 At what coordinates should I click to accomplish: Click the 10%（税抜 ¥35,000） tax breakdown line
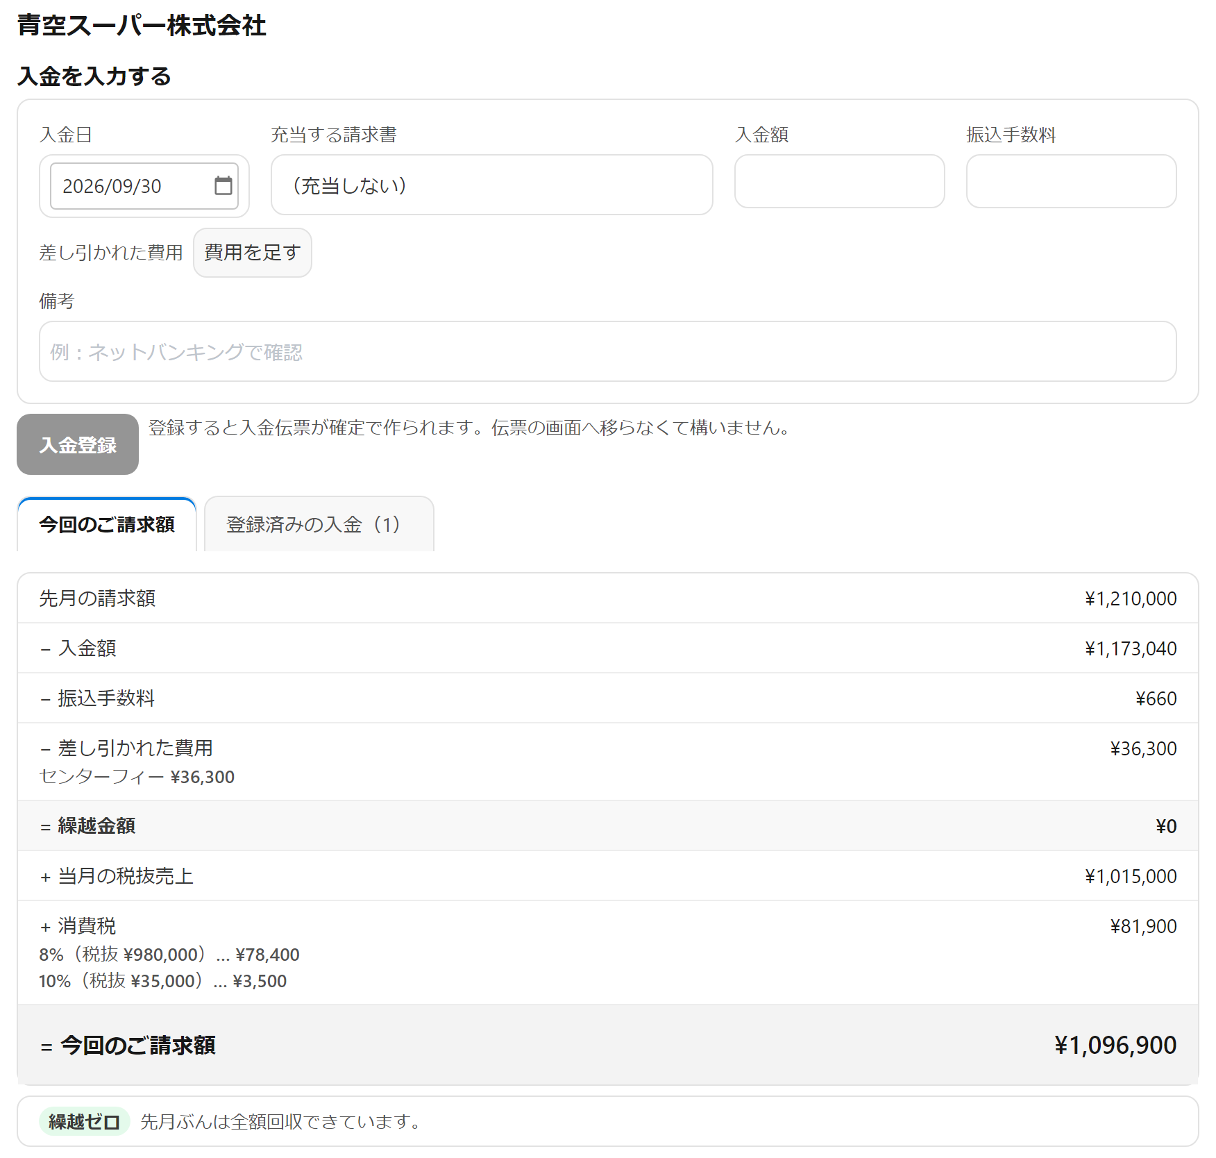click(163, 980)
